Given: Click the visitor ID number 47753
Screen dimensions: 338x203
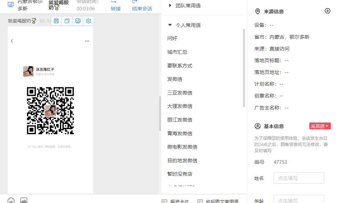Looking at the screenshot, I should (x=280, y=162).
